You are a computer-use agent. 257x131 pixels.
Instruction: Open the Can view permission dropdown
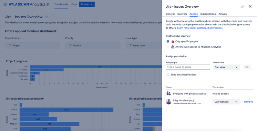pyautogui.click(x=226, y=67)
